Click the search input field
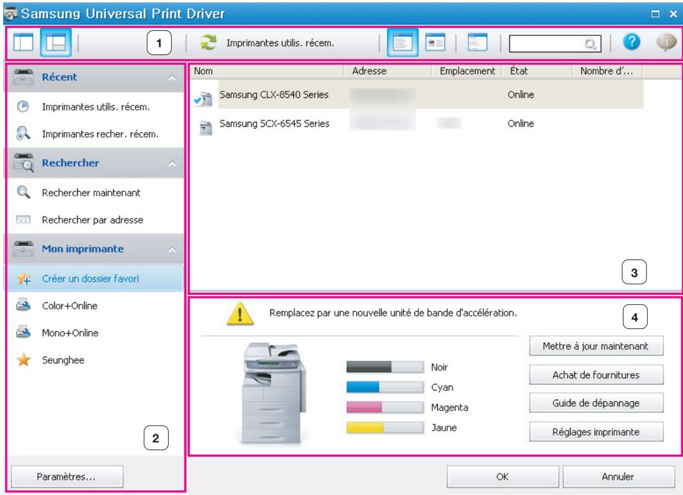683x495 pixels. (555, 44)
